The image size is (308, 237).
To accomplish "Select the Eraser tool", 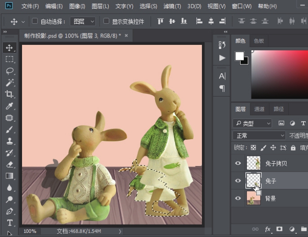I will coord(9,164).
